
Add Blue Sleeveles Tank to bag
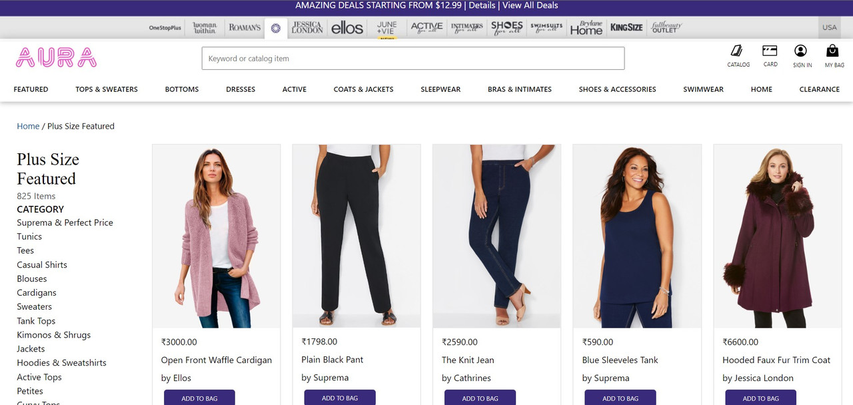(x=620, y=398)
